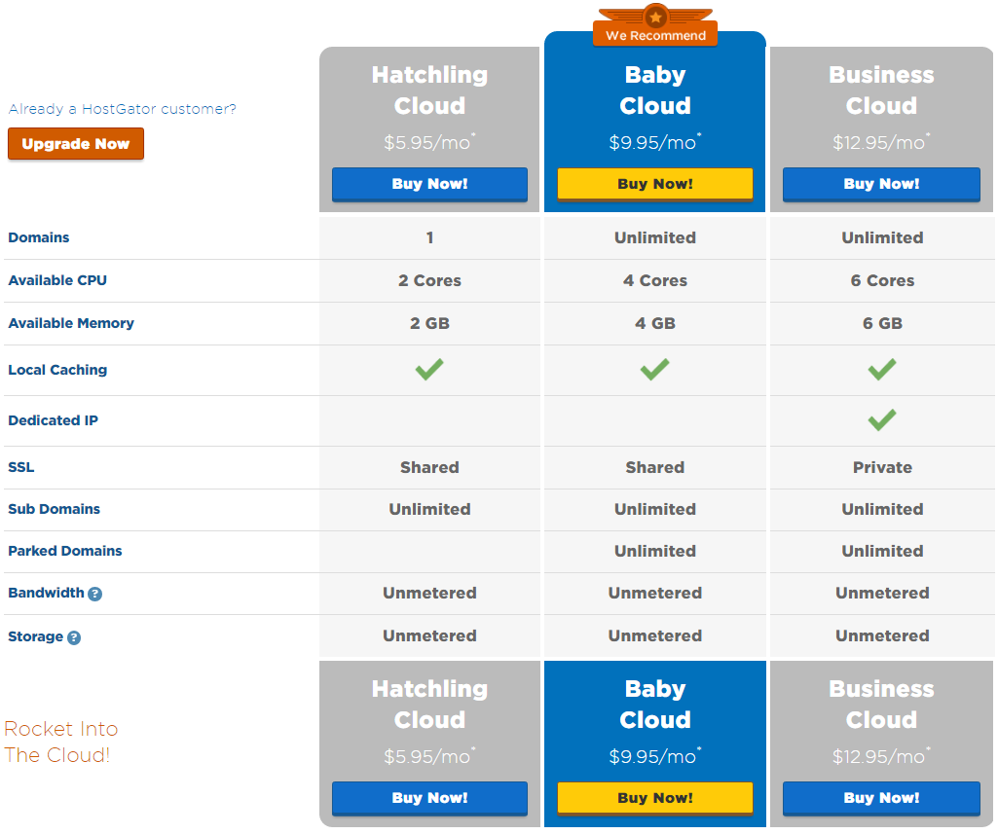Viewport: 998px width, 834px height.
Task: Click the help icon beside Bandwidth
Action: [x=94, y=595]
